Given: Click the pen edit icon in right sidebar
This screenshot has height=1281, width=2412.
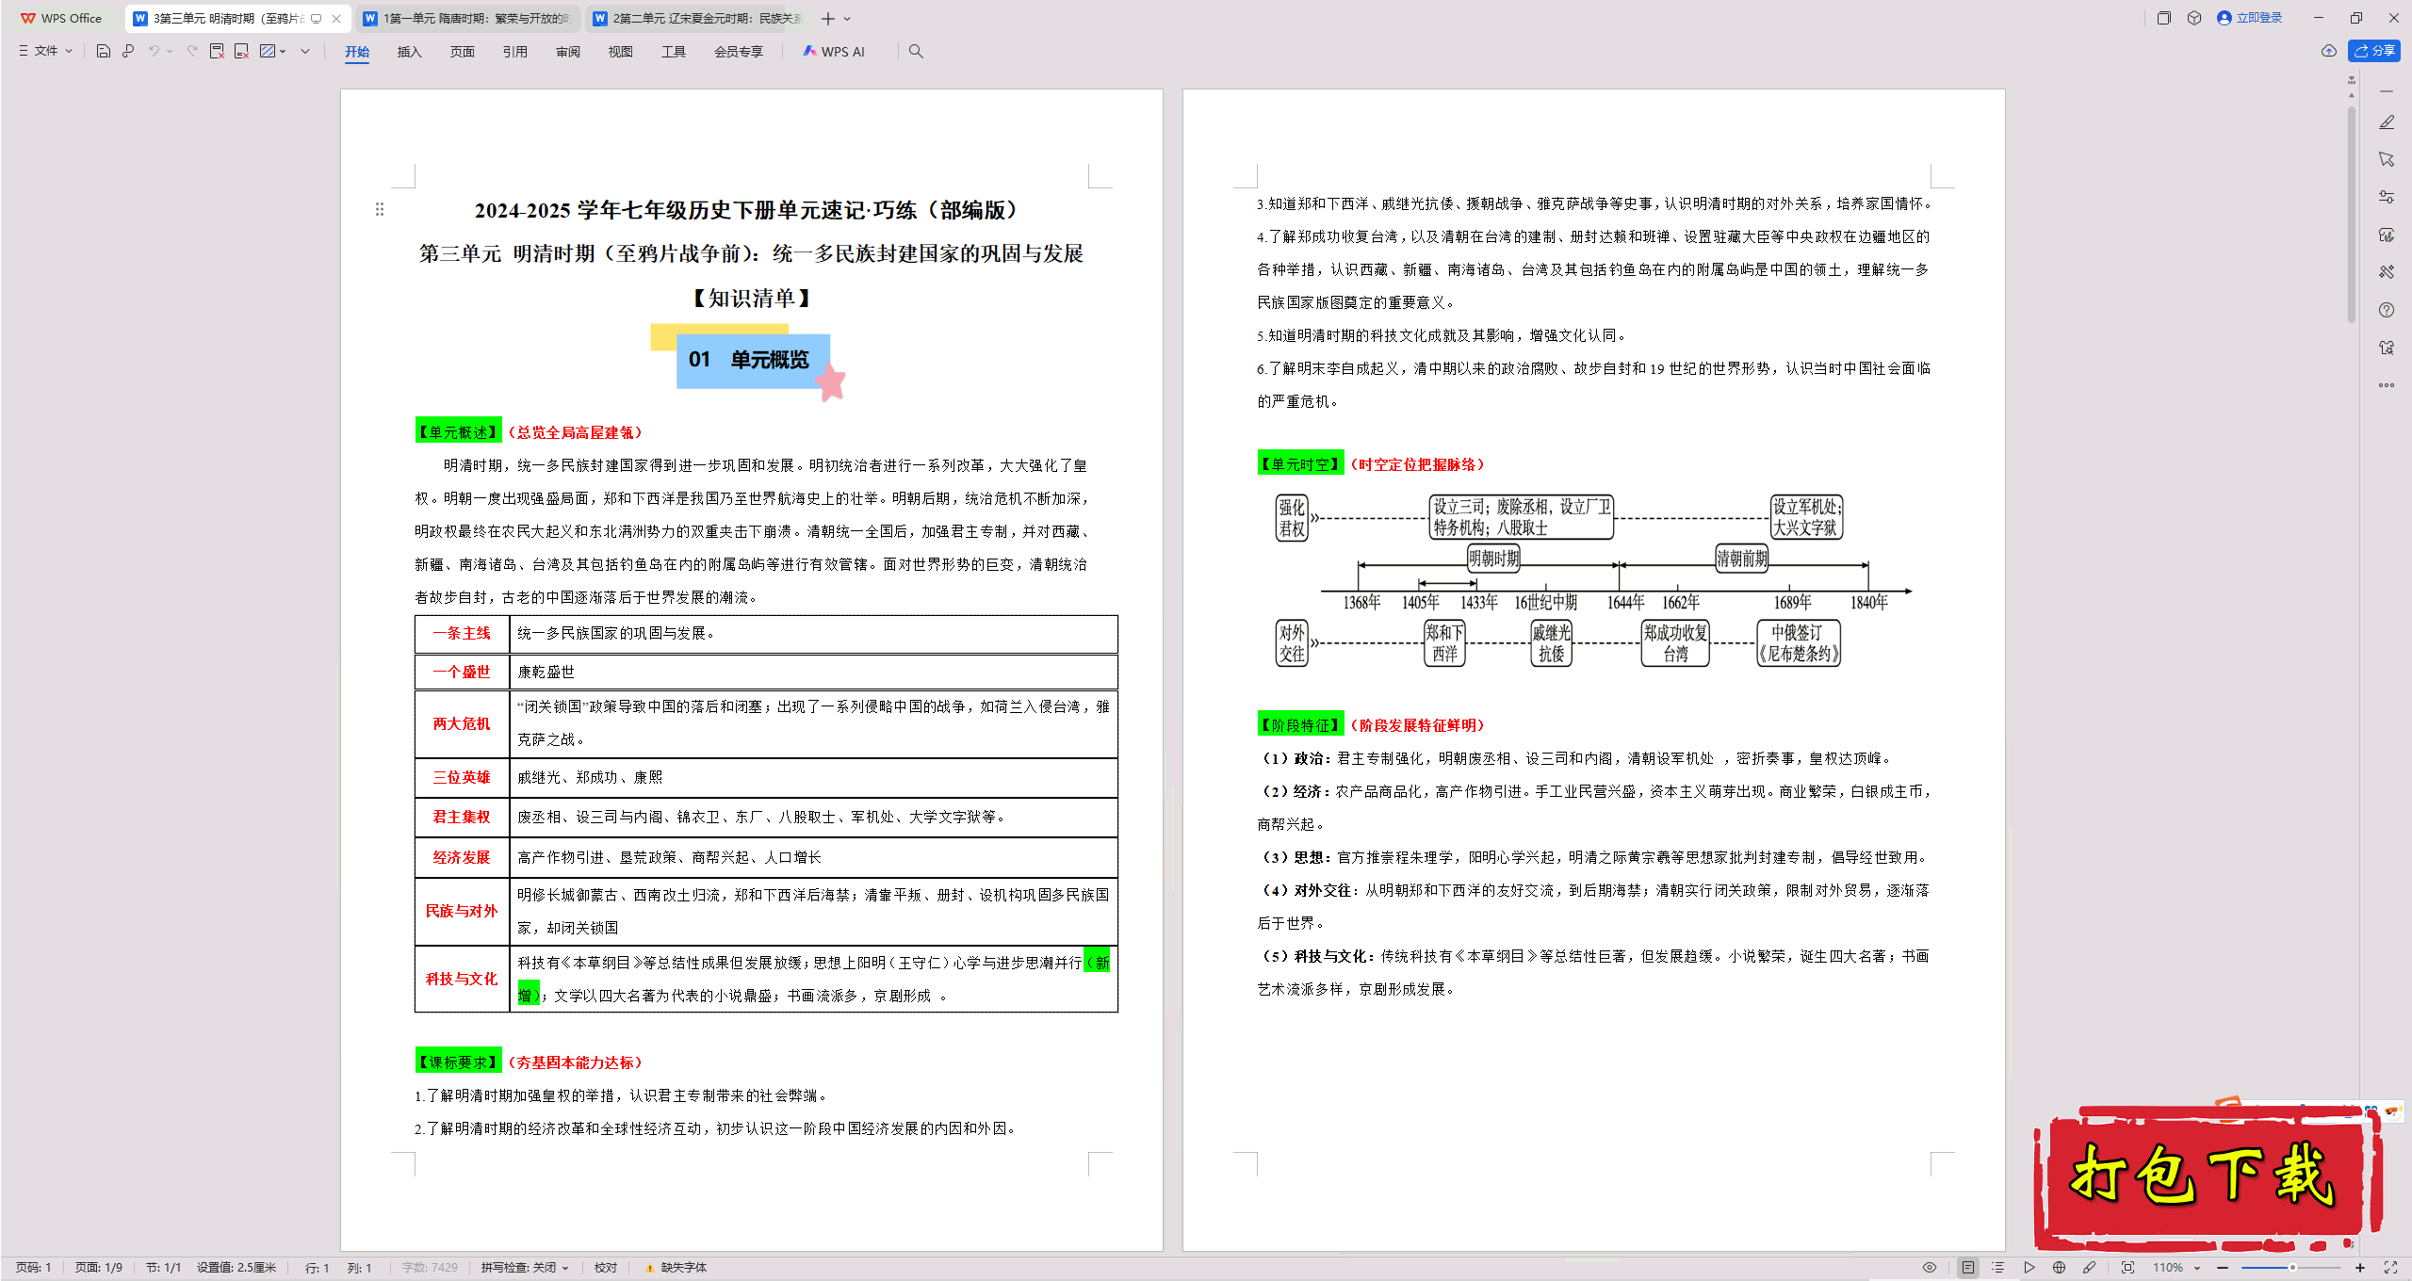Looking at the screenshot, I should [2387, 122].
